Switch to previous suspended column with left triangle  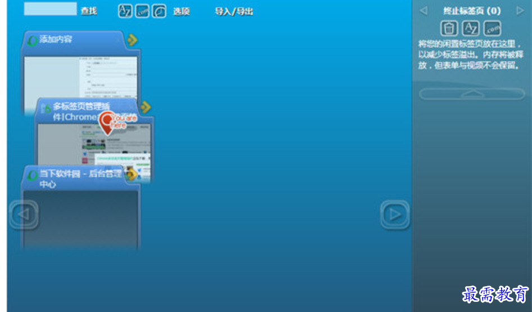(x=423, y=11)
